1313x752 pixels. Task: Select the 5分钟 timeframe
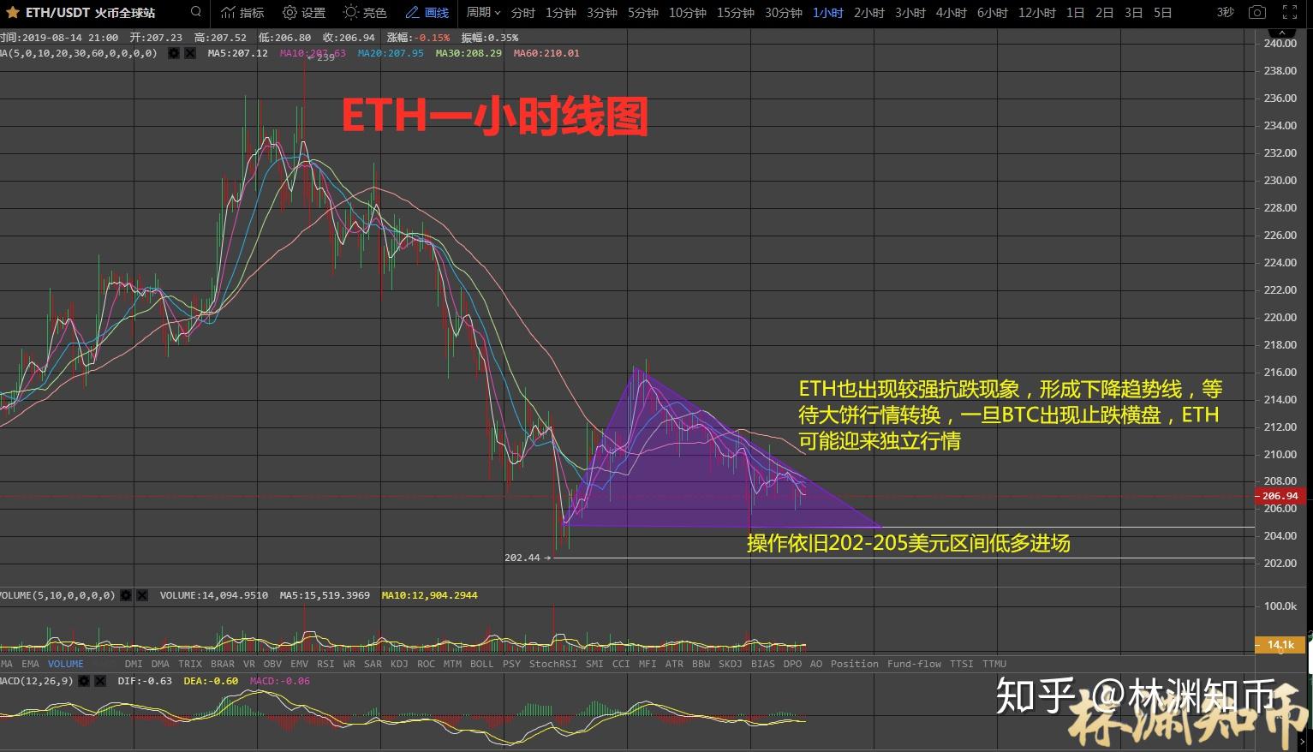point(643,13)
